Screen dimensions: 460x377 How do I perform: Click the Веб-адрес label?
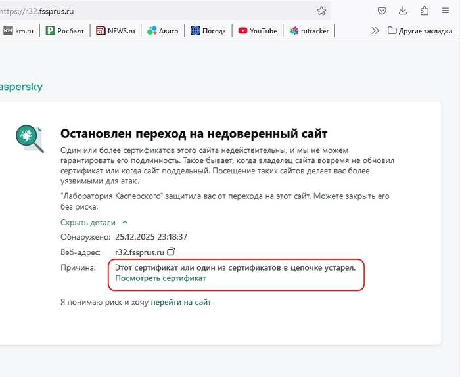pyautogui.click(x=80, y=252)
